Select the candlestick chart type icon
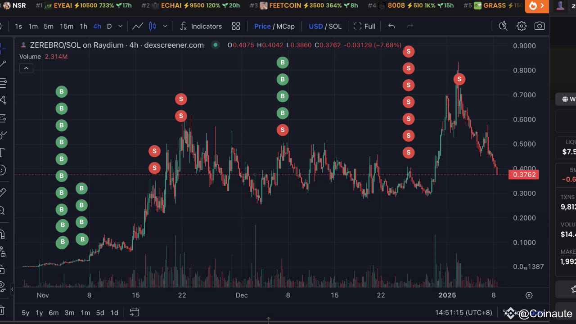This screenshot has width=576, height=324. pos(153,26)
